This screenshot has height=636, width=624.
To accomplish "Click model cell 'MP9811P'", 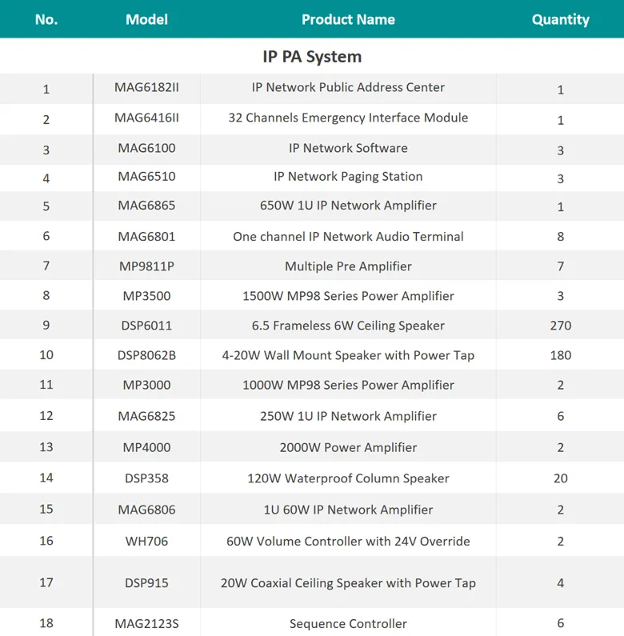I will pyautogui.click(x=146, y=266).
